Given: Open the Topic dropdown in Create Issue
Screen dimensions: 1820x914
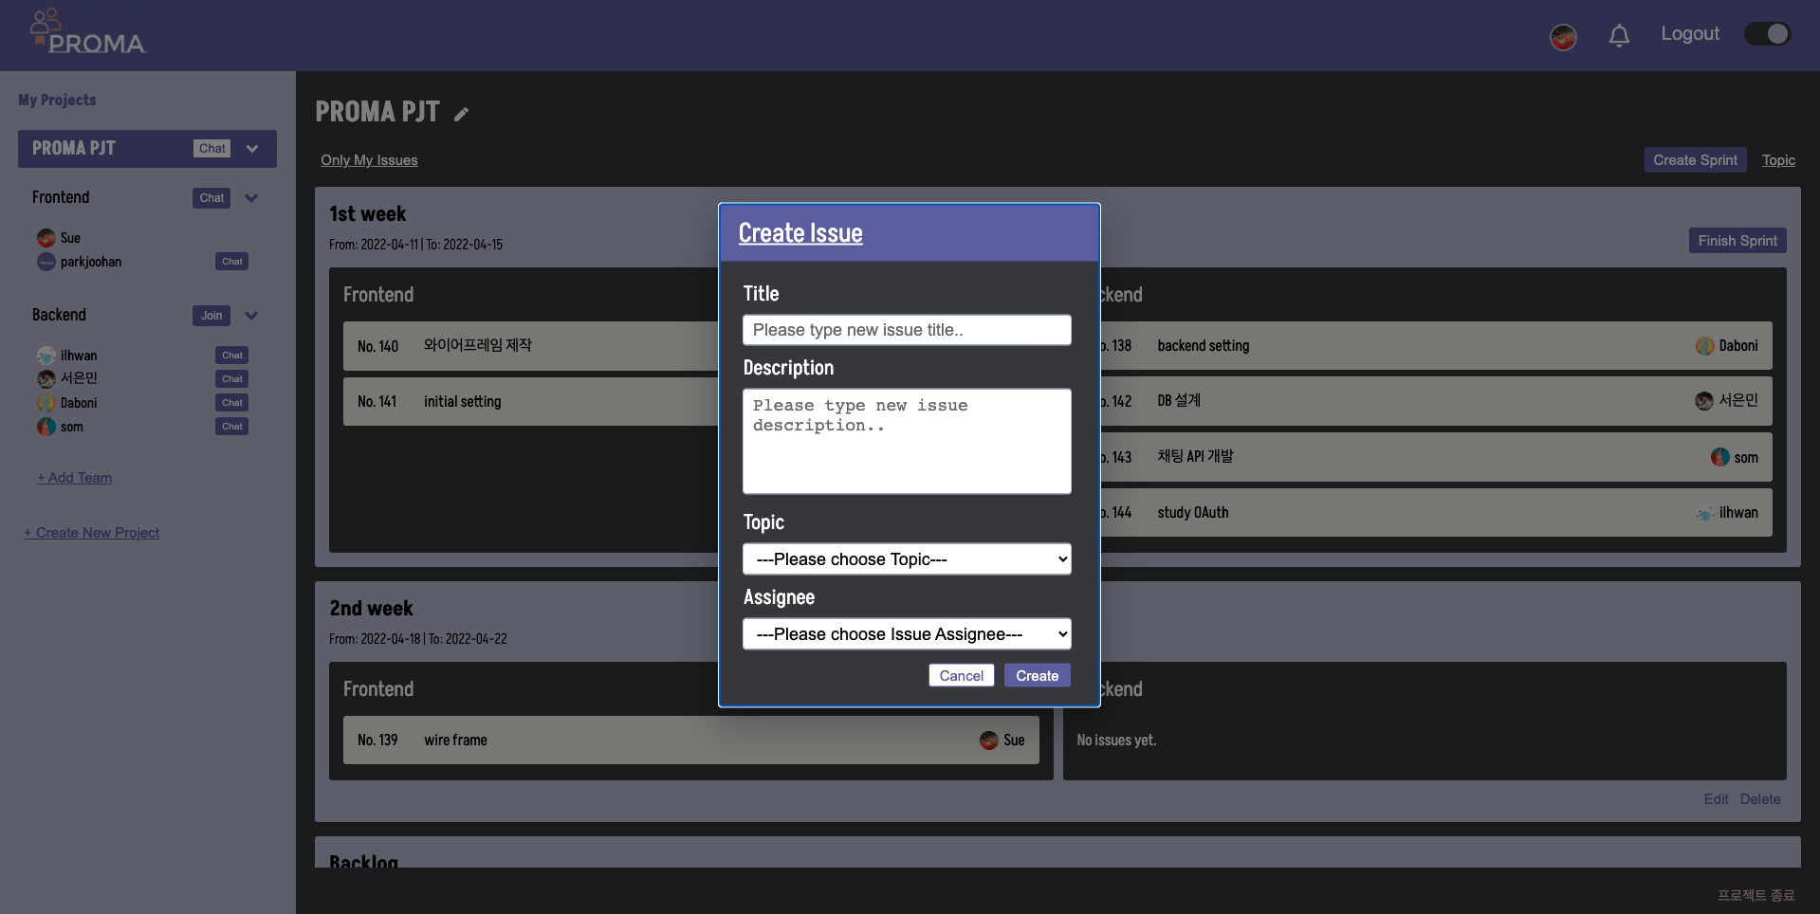Looking at the screenshot, I should point(906,558).
